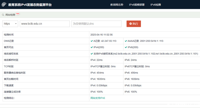
Task: Open the 教育网态势 menu
Action: [116, 5]
